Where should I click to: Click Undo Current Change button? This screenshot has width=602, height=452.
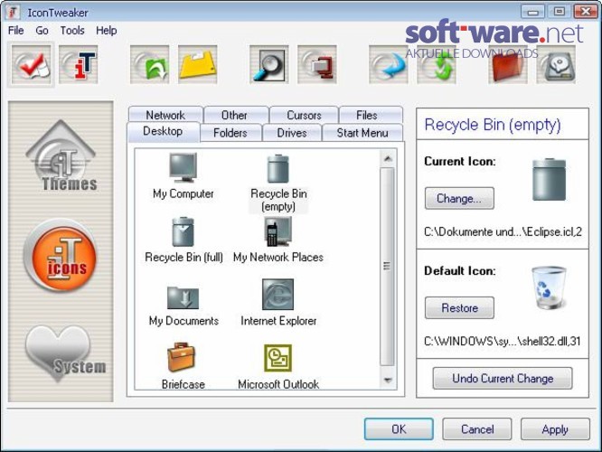503,379
